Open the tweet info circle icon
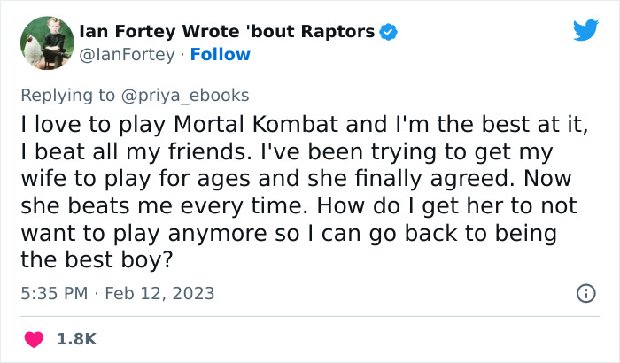The width and height of the screenshot is (620, 363). [585, 293]
